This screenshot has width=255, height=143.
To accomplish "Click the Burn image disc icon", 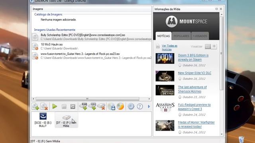I will click(120, 106).
